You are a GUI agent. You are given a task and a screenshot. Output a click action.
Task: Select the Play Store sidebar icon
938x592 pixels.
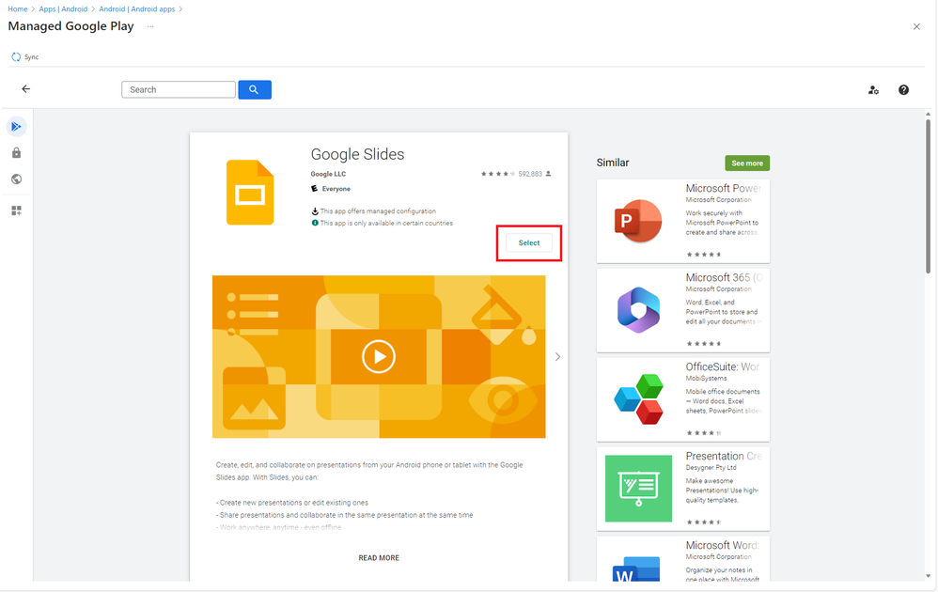tap(17, 127)
